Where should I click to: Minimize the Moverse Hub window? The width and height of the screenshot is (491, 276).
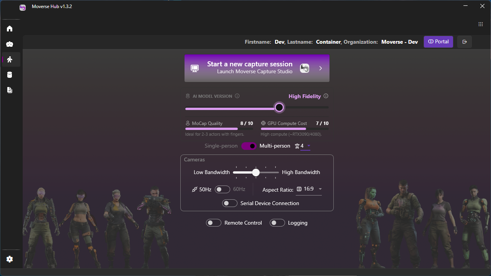pos(466,6)
